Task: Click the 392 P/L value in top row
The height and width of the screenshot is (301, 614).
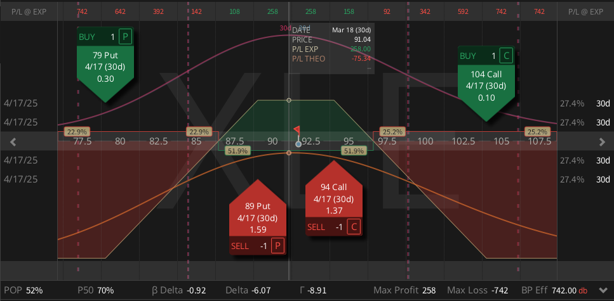Action: pos(158,12)
